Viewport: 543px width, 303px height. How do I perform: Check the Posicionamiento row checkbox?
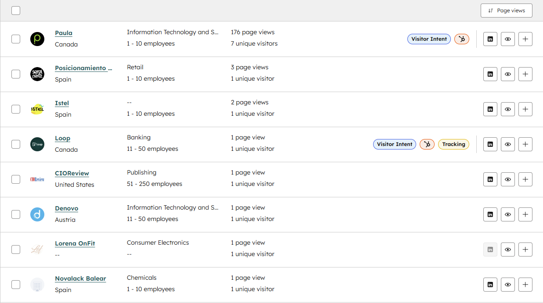[x=16, y=74]
